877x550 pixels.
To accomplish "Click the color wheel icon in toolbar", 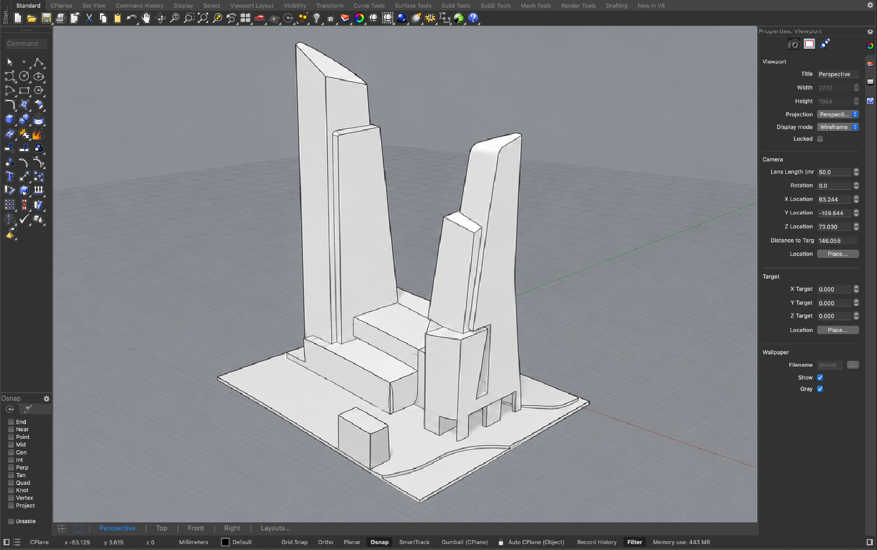I will pyautogui.click(x=360, y=18).
